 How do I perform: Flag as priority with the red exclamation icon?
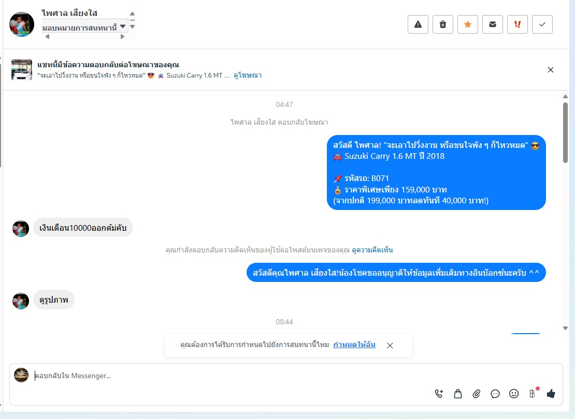pyautogui.click(x=517, y=24)
